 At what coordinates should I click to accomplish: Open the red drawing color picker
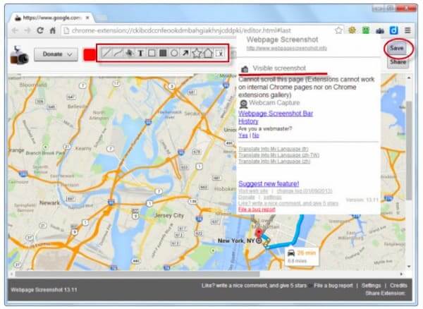(x=90, y=55)
